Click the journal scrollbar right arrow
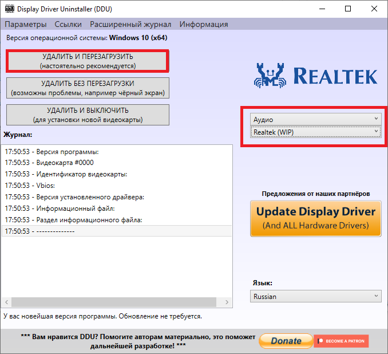Screen dimensions: 388x354 click(227, 302)
